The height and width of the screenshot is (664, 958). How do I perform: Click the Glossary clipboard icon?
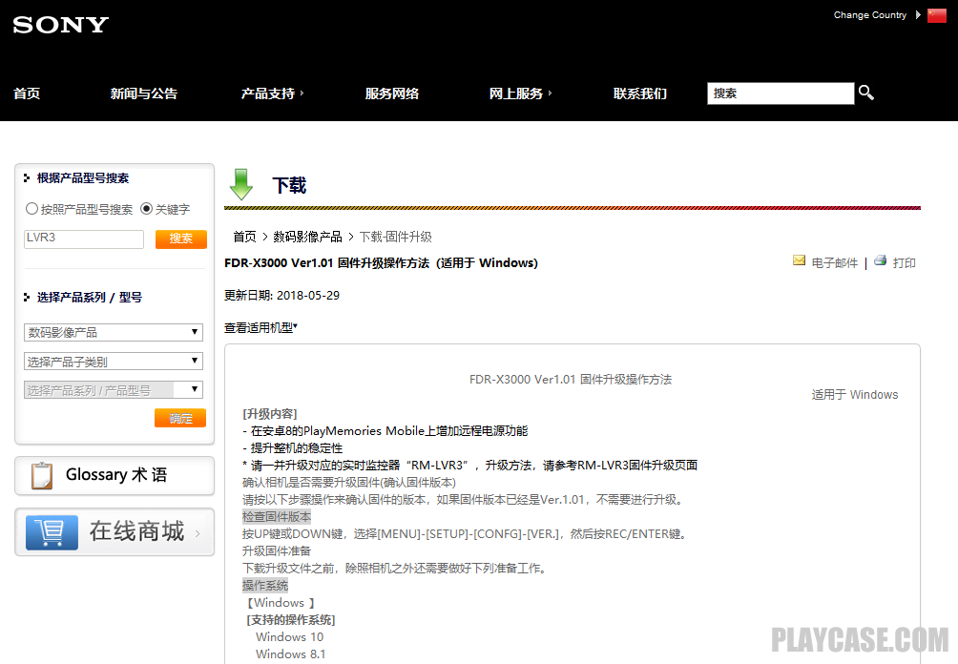tap(42, 475)
